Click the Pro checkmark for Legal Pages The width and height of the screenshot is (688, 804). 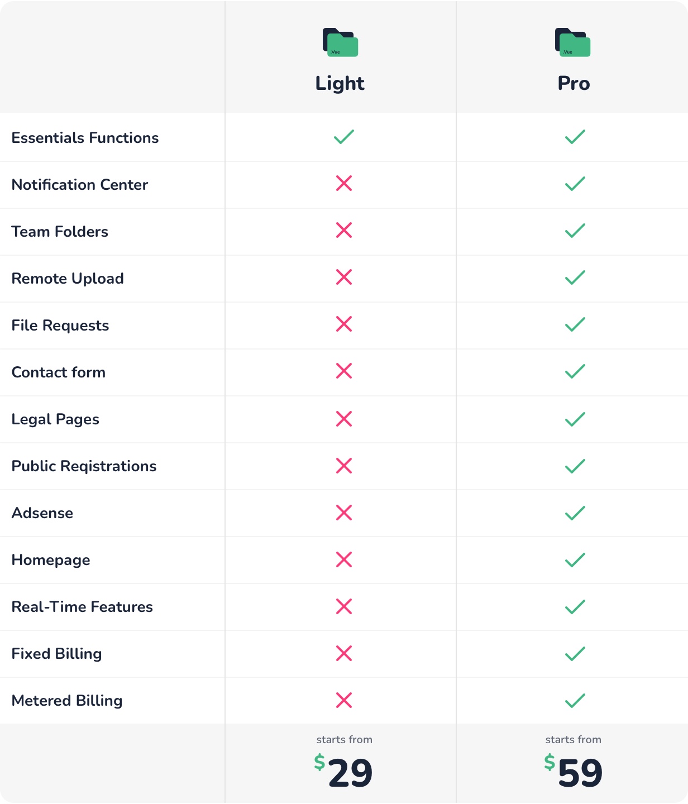tap(575, 419)
